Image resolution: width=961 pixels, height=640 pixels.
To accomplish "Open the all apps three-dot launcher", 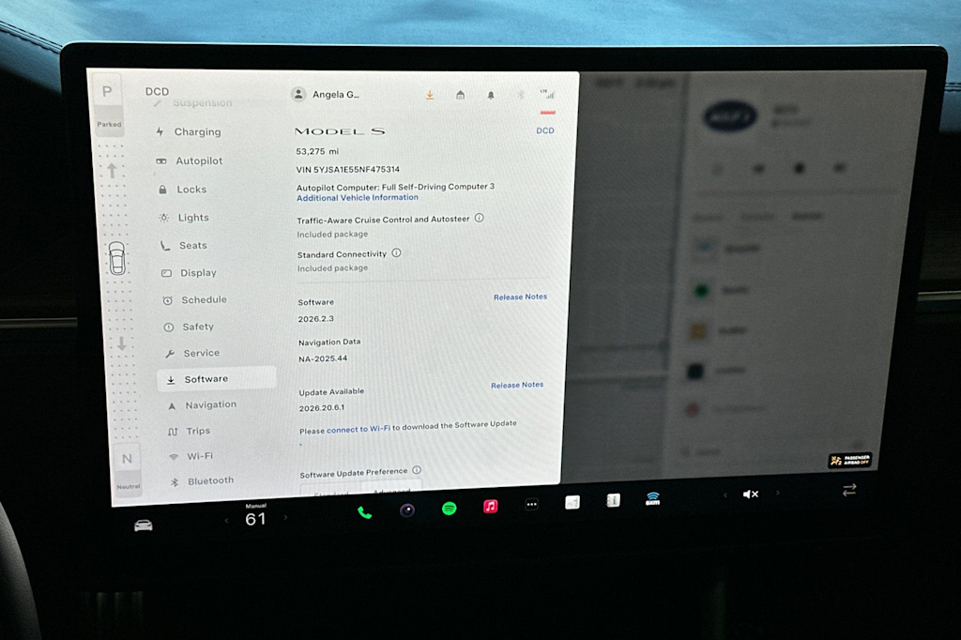I will pyautogui.click(x=531, y=505).
